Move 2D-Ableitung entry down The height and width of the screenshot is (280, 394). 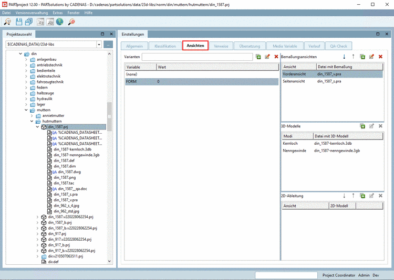(344, 196)
